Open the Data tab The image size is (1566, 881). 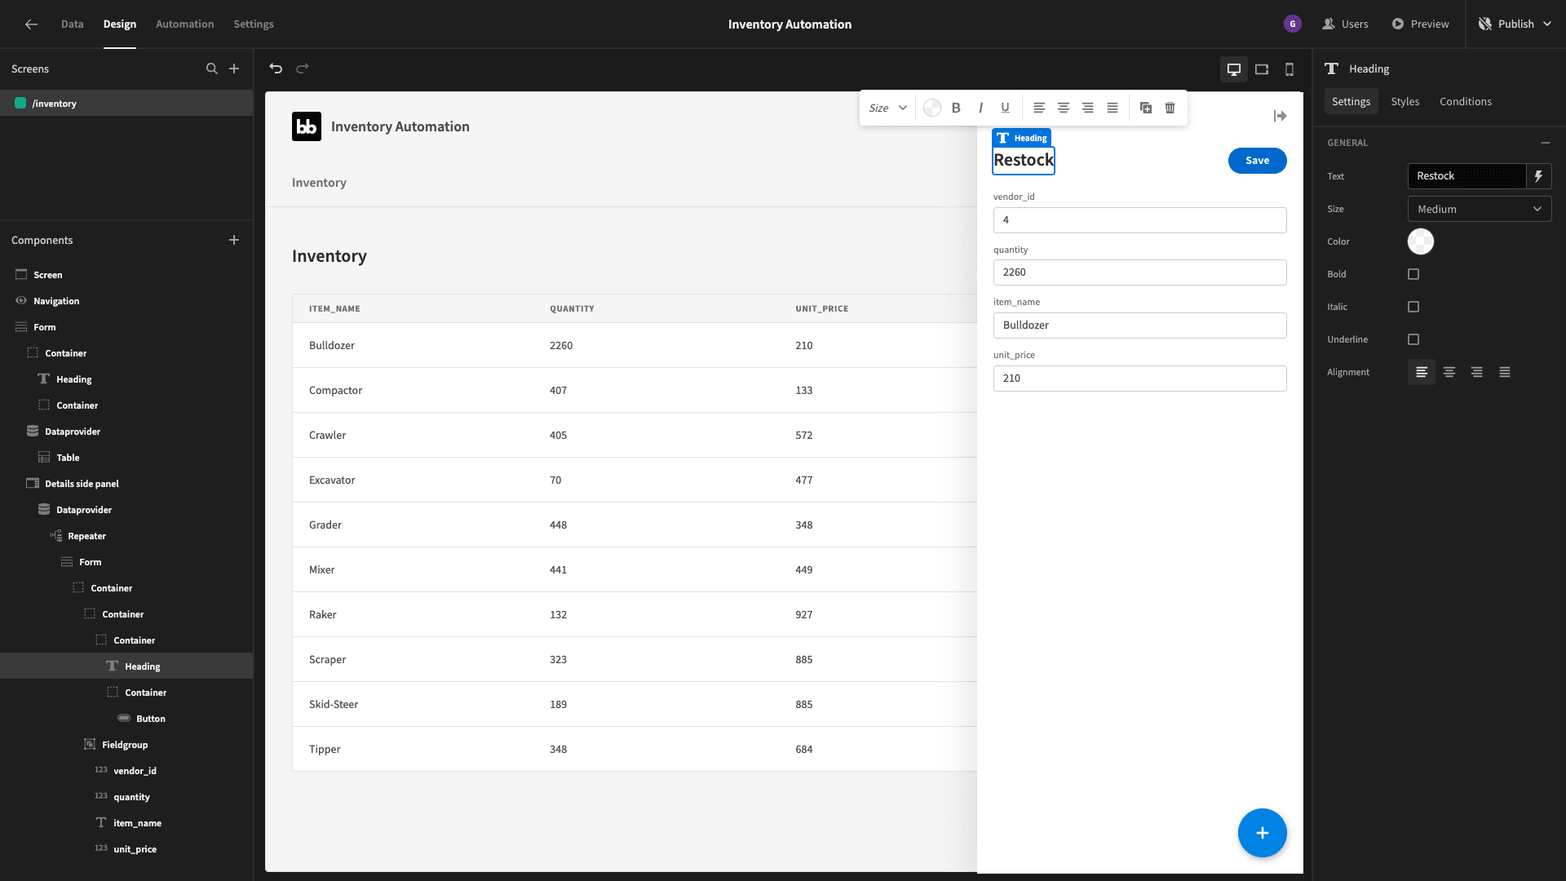pos(72,24)
